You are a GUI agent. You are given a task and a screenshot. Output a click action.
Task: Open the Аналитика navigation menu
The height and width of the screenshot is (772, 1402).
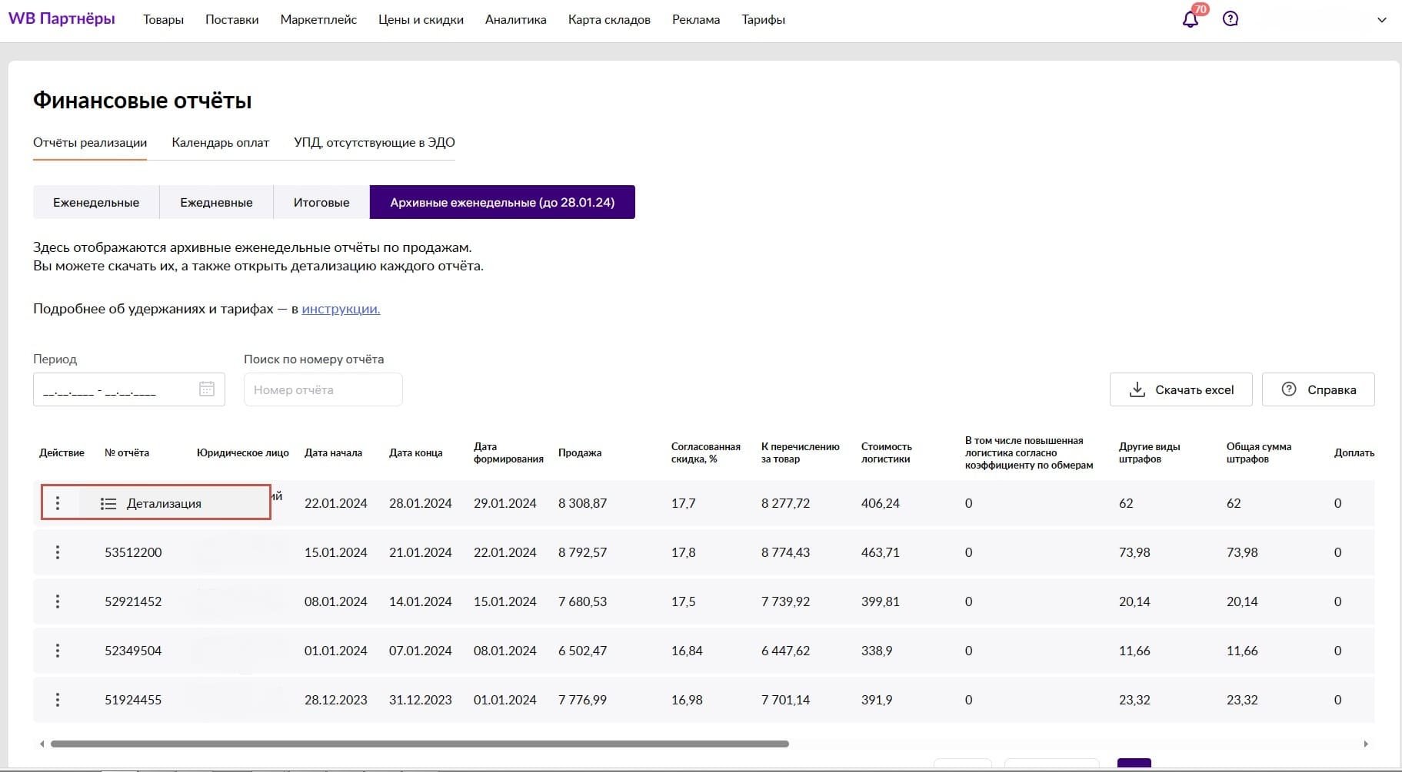515,20
